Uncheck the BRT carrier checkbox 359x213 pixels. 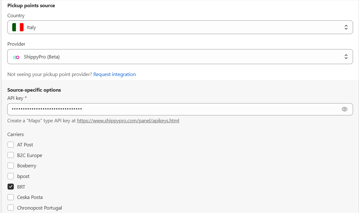coord(11,187)
